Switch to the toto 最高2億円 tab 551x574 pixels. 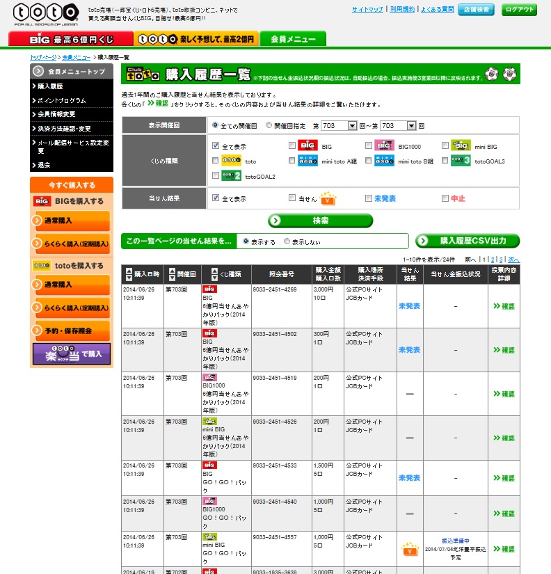point(196,39)
